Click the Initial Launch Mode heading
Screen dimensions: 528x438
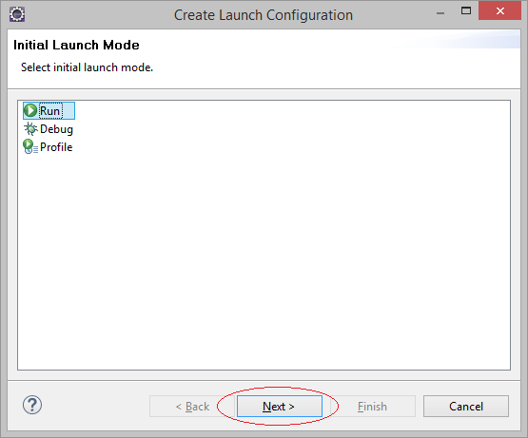pyautogui.click(x=76, y=45)
